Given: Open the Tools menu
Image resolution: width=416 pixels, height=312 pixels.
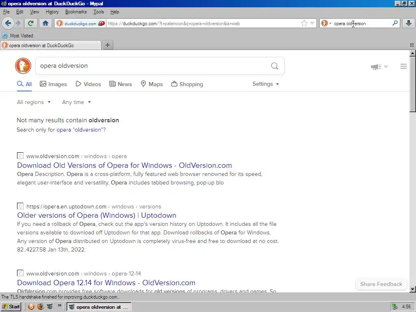Looking at the screenshot, I should click(x=98, y=12).
